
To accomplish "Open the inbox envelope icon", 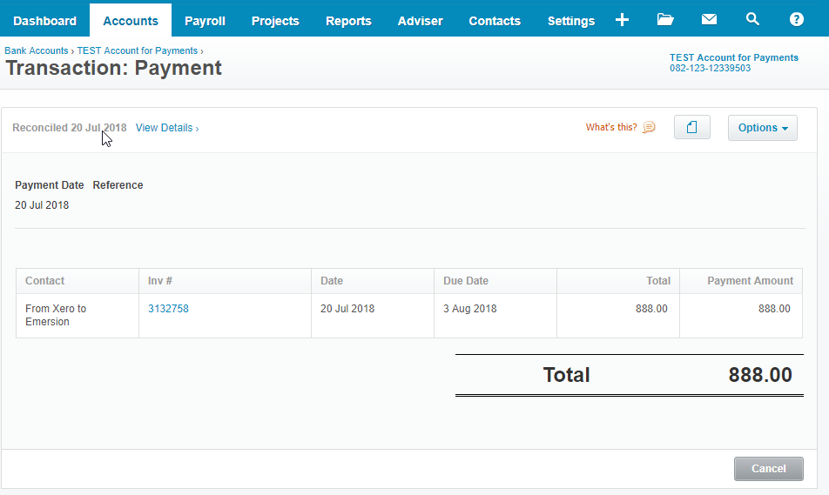I will (709, 20).
